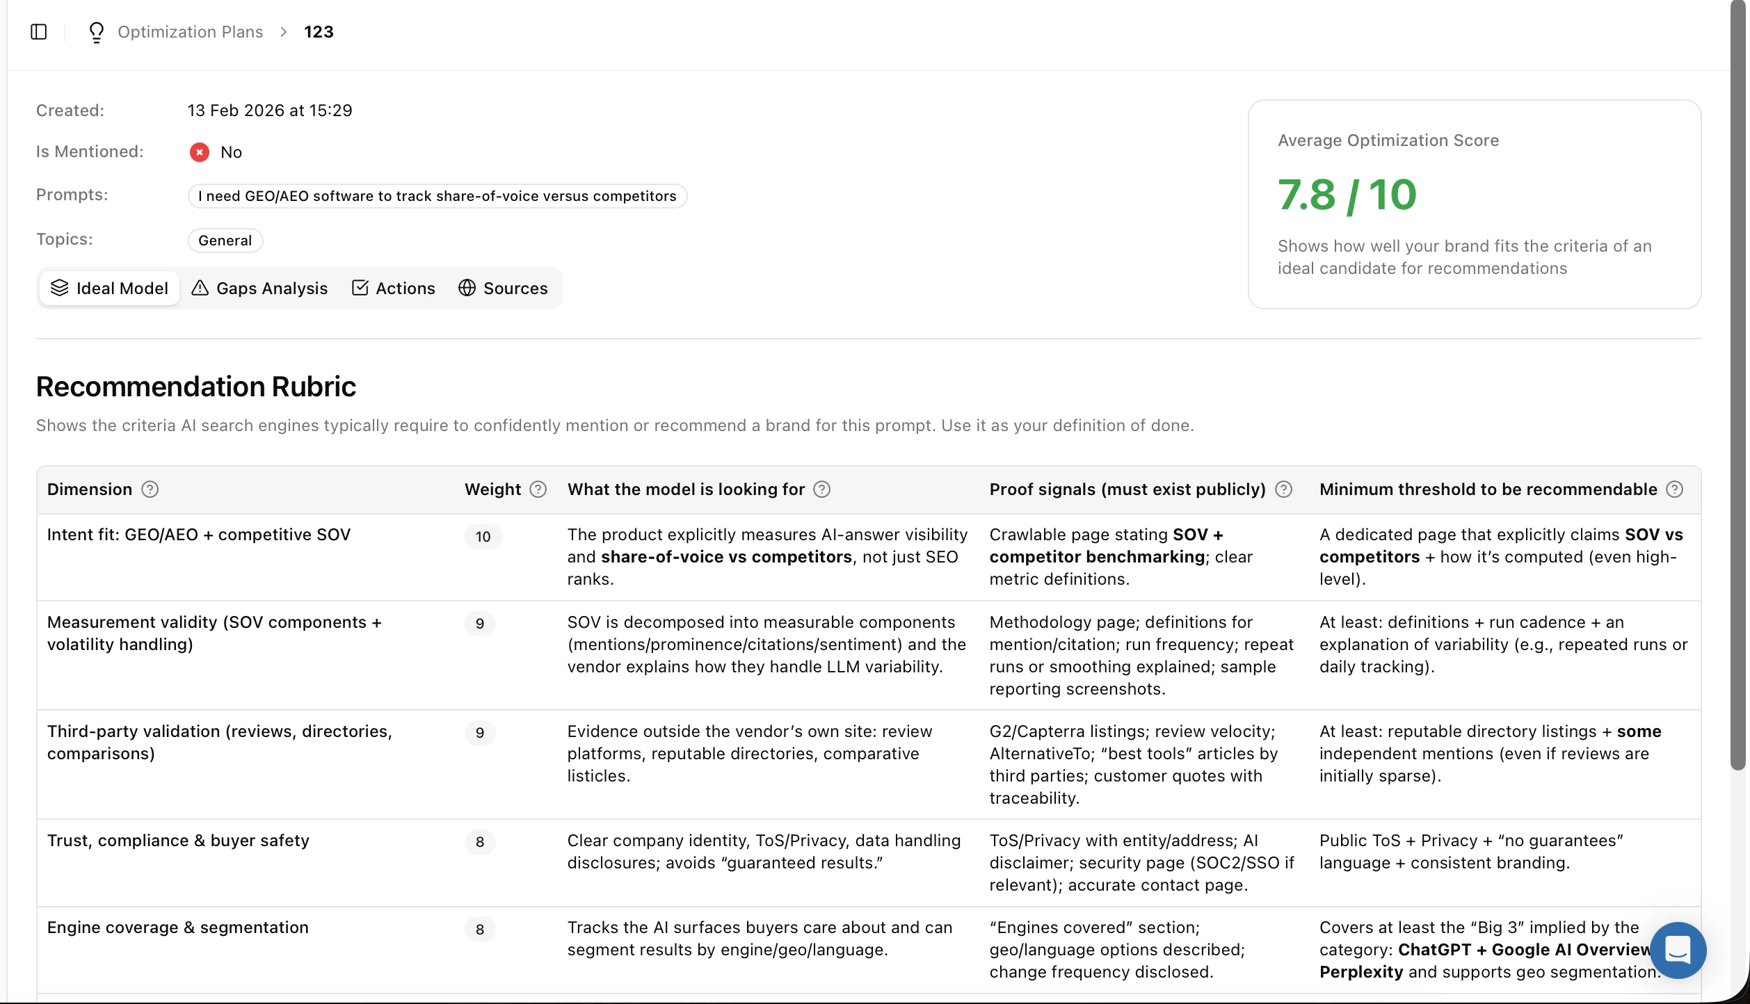The image size is (1750, 1004).
Task: Click the lightbulb Optimization Plans icon
Action: (x=97, y=32)
